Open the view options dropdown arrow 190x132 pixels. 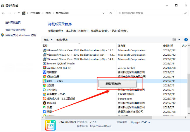[x=179, y=40]
